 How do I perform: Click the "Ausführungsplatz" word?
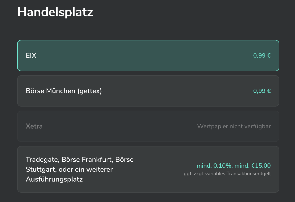(x=54, y=180)
